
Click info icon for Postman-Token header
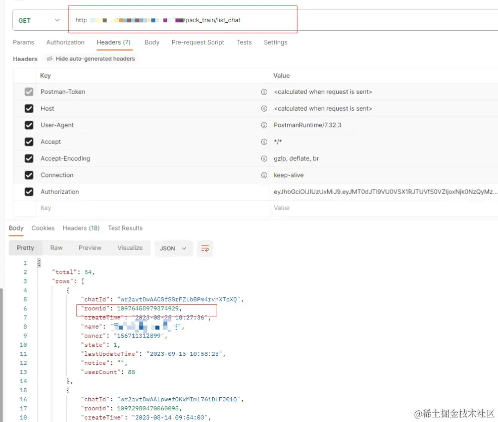click(264, 92)
